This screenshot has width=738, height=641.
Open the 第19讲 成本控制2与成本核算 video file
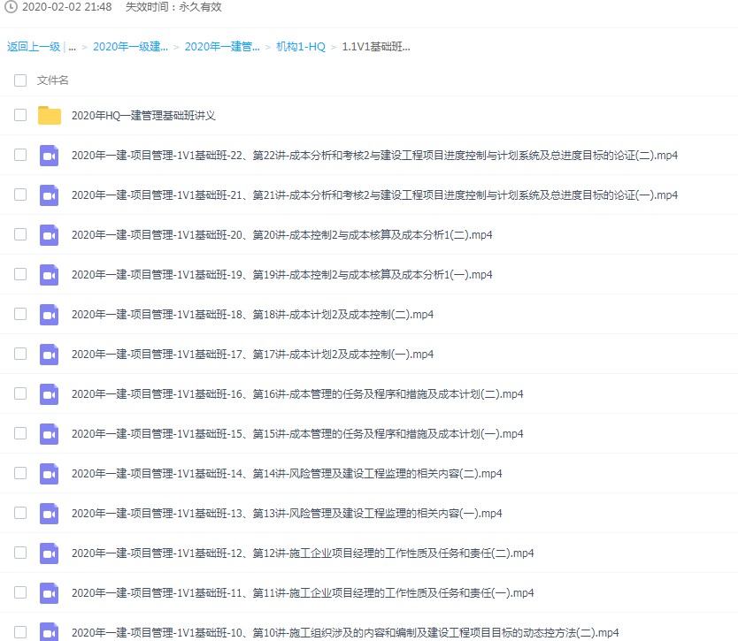281,275
